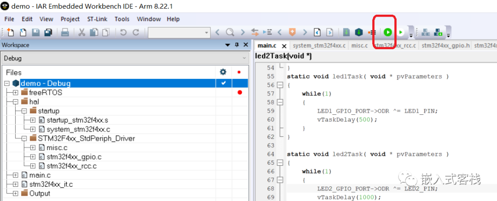The width and height of the screenshot is (497, 201).
Task: Select the demo - Debug project node
Action: point(45,84)
